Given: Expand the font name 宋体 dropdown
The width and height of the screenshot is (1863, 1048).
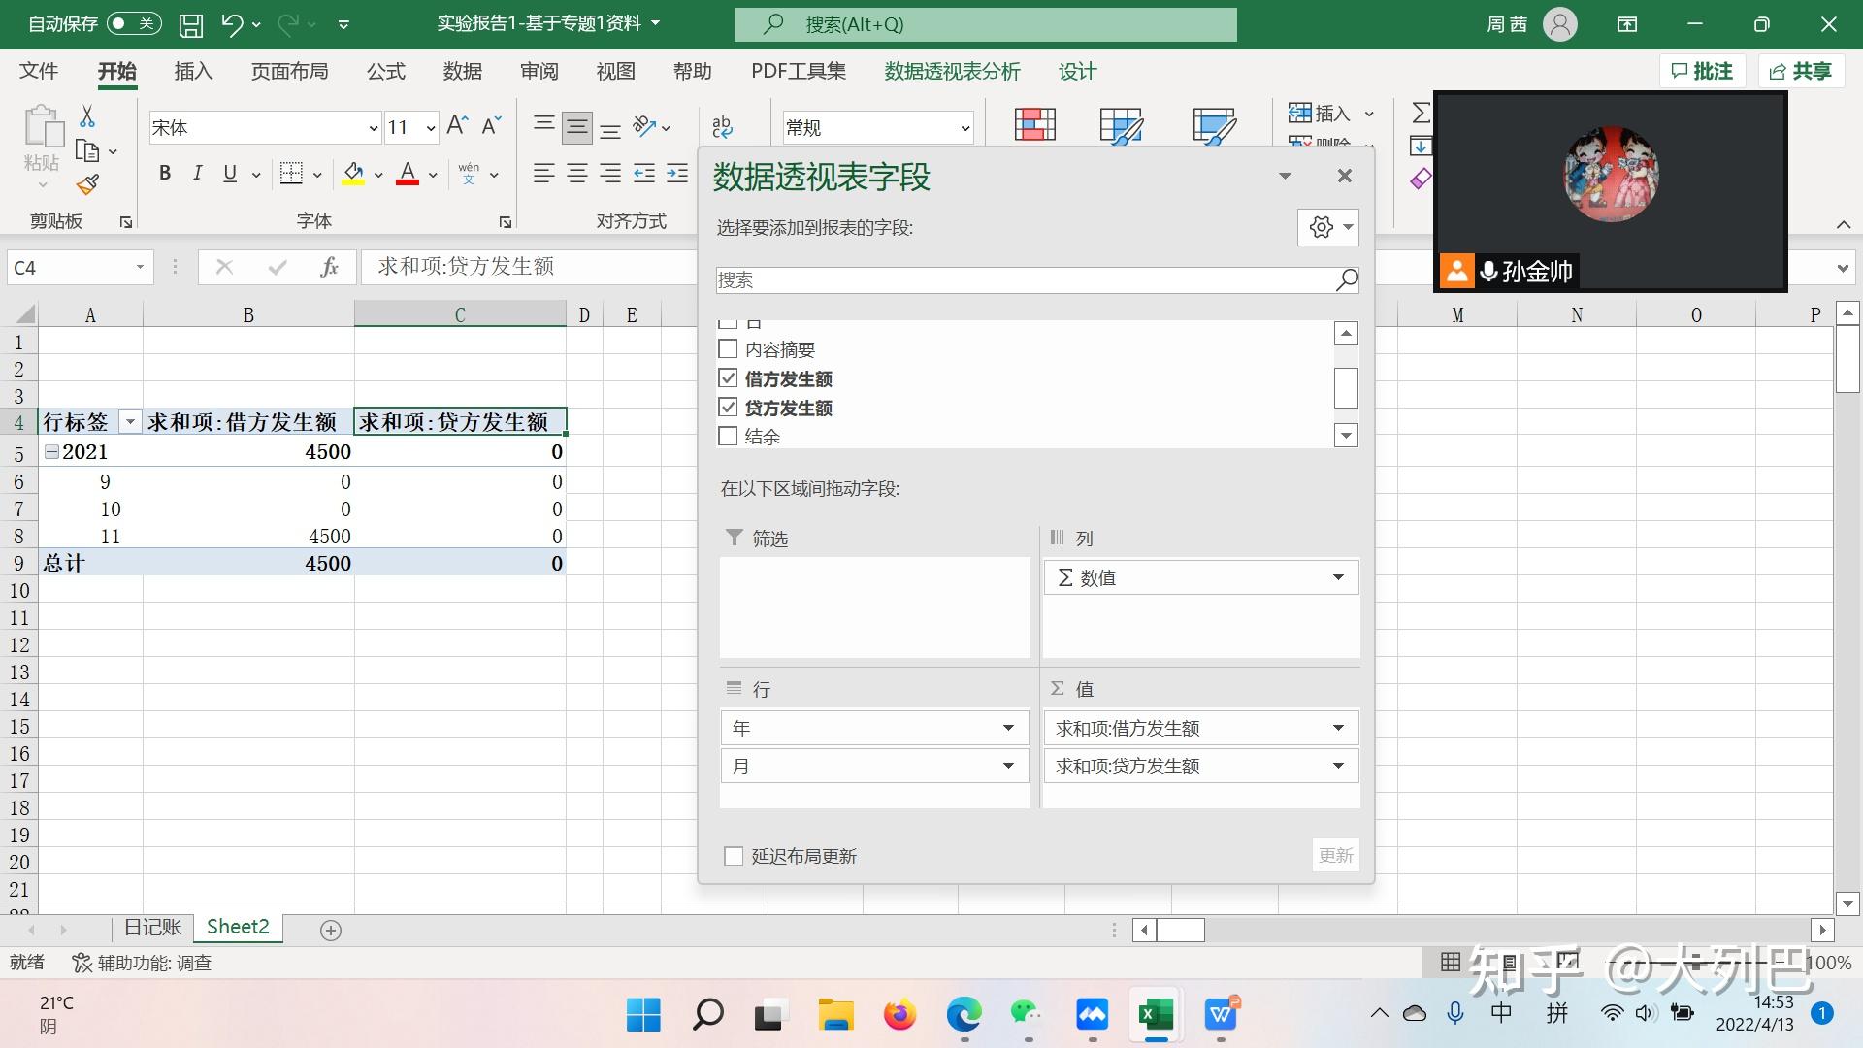Looking at the screenshot, I should [x=373, y=128].
